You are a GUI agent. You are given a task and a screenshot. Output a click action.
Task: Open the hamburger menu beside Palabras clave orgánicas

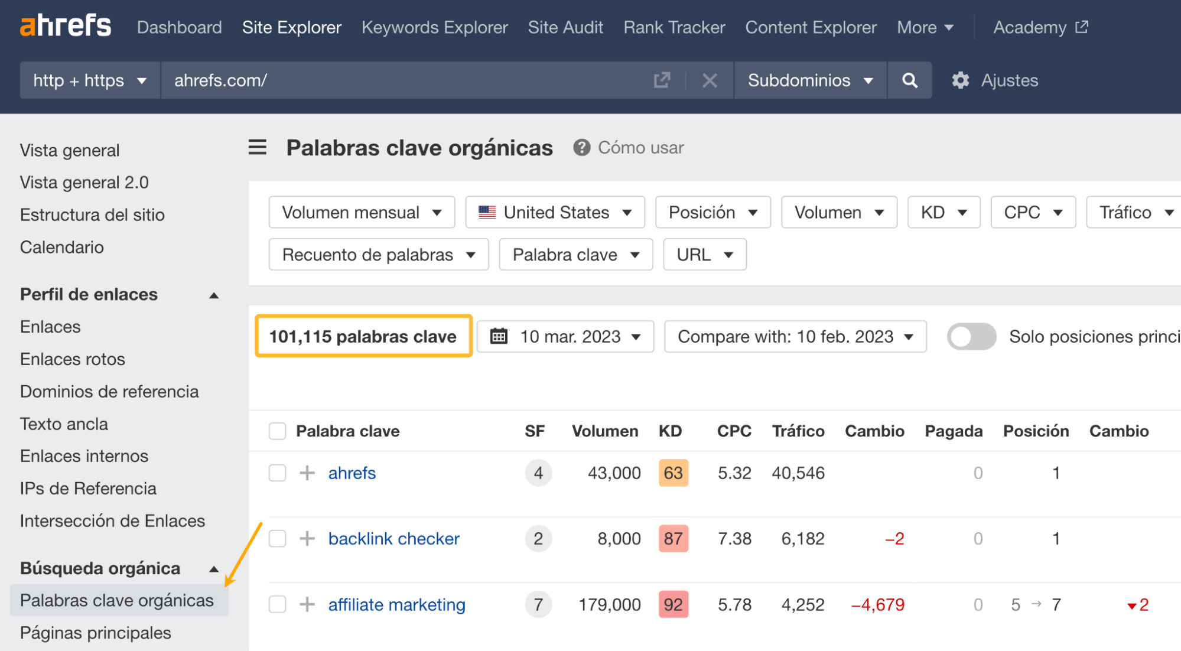258,148
